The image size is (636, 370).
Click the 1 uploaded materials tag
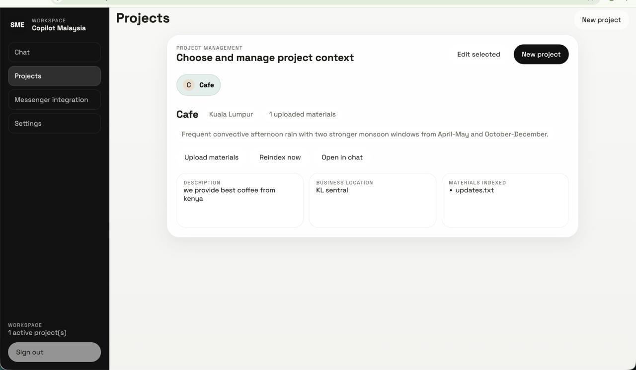[302, 114]
